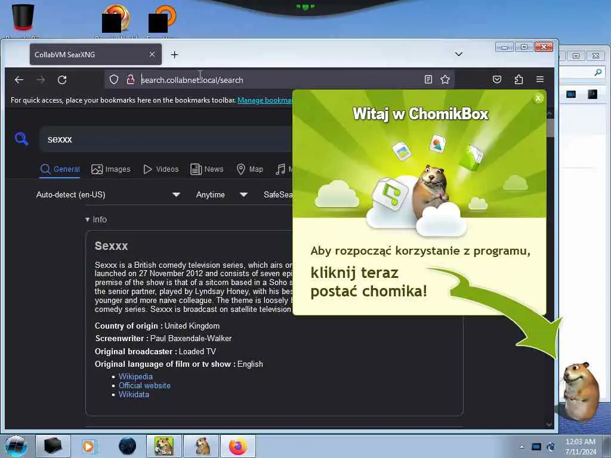Open Firefox from the taskbar
The image size is (611, 458).
[238, 446]
